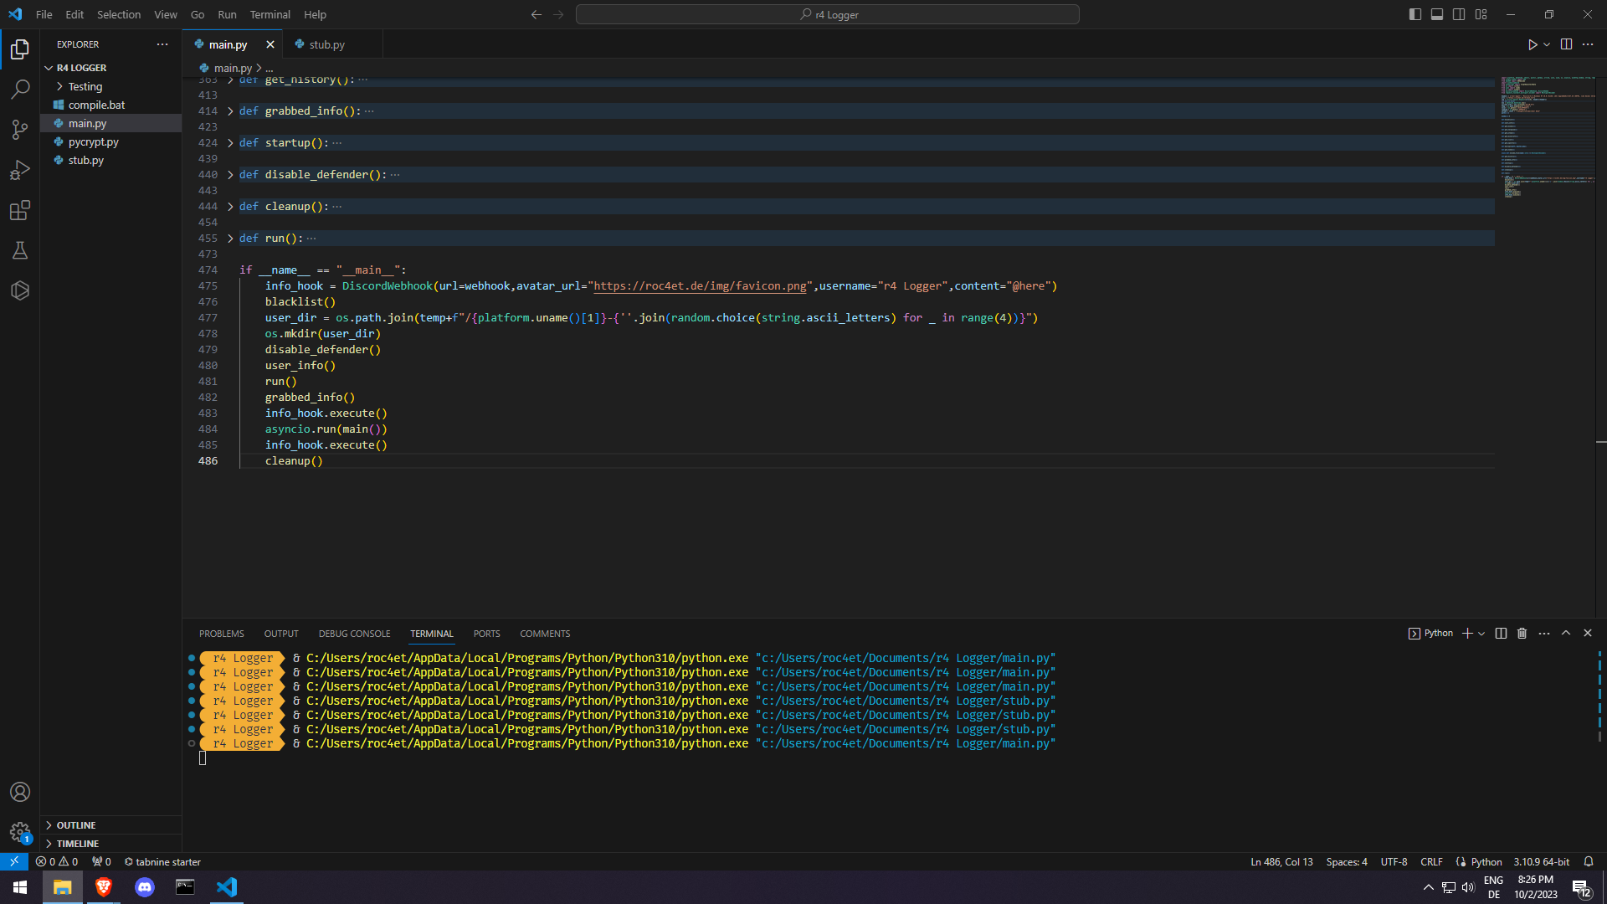Add a new terminal with plus icon
1607x904 pixels.
point(1467,634)
